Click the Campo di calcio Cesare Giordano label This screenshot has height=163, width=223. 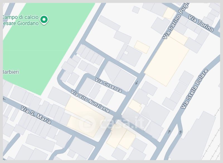[20, 20]
